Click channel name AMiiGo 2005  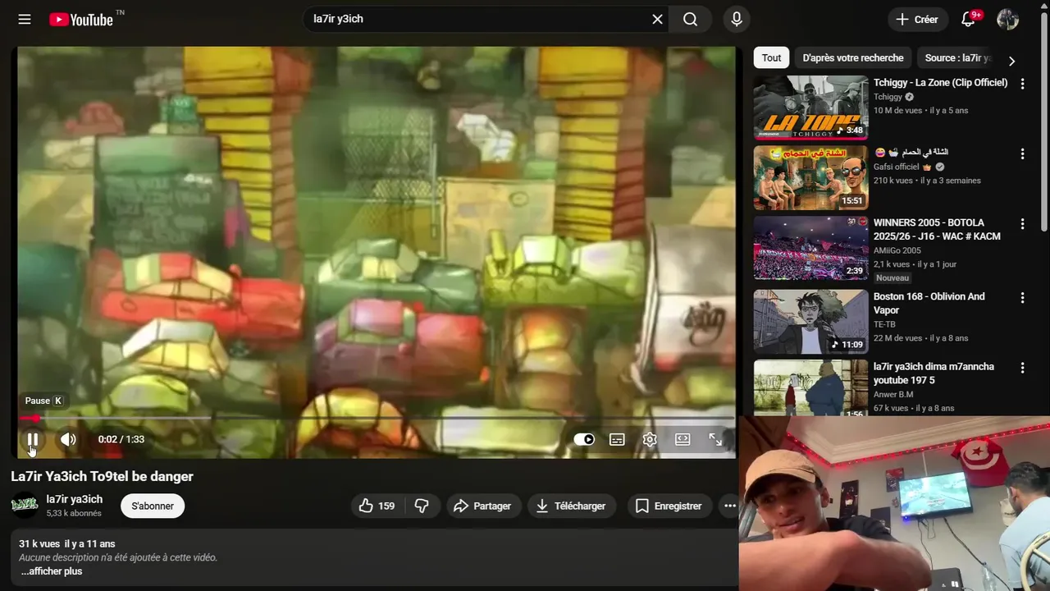[x=897, y=250]
